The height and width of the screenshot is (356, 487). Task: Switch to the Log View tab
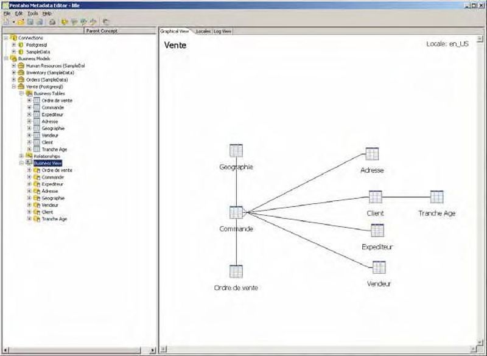pos(222,31)
